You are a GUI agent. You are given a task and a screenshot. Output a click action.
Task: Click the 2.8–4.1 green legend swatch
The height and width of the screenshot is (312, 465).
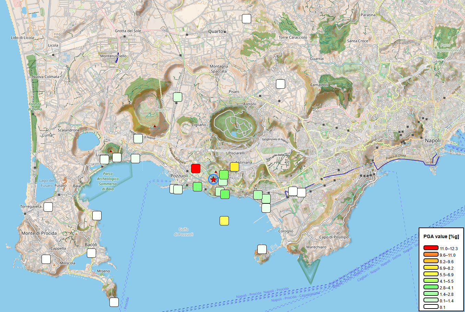tap(431, 287)
